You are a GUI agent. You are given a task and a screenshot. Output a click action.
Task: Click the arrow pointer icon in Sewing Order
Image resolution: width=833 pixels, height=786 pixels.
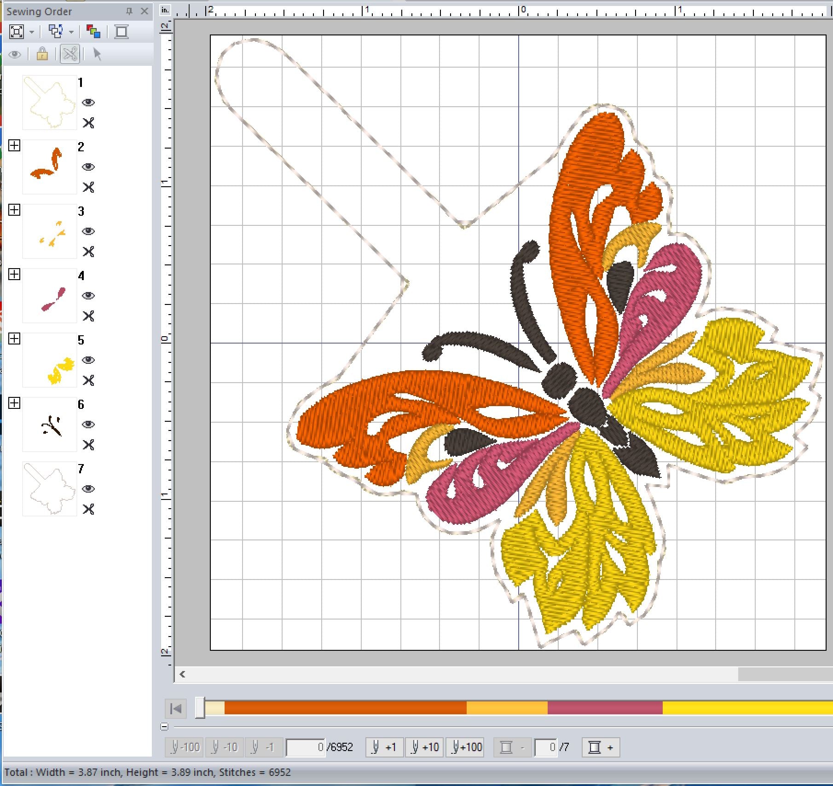(97, 54)
